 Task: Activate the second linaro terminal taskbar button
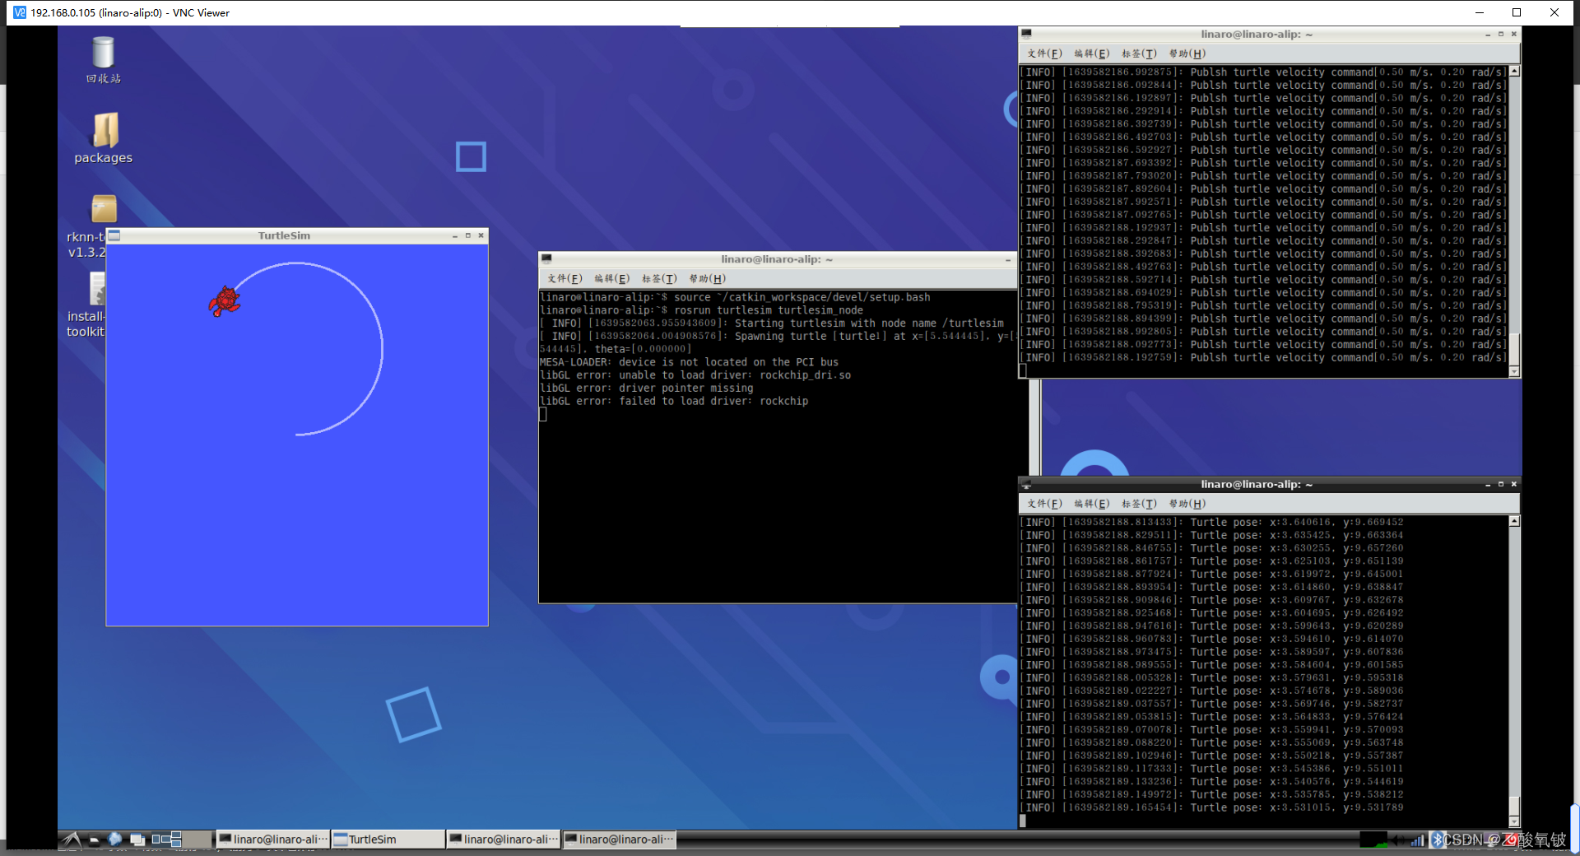click(x=503, y=839)
